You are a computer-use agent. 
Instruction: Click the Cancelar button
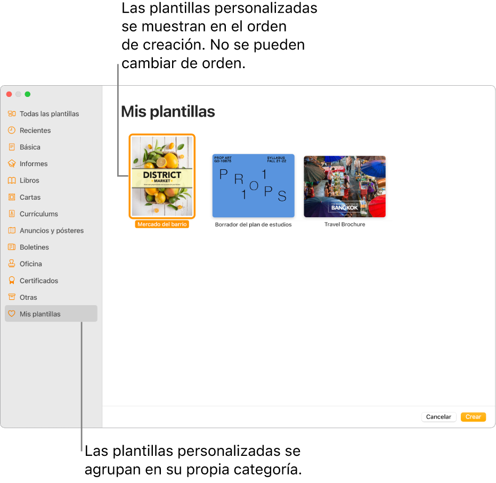[439, 416]
